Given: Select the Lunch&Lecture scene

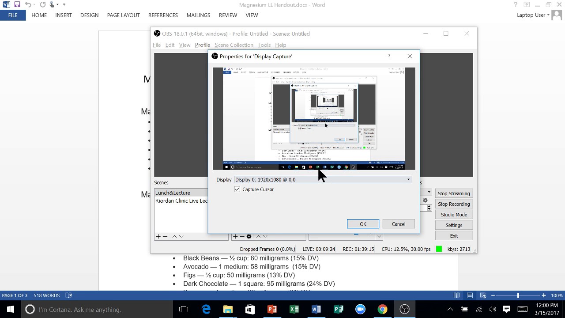Looking at the screenshot, I should point(181,193).
